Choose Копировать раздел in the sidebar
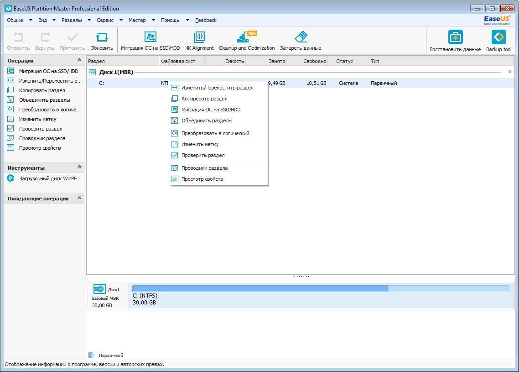 42,90
